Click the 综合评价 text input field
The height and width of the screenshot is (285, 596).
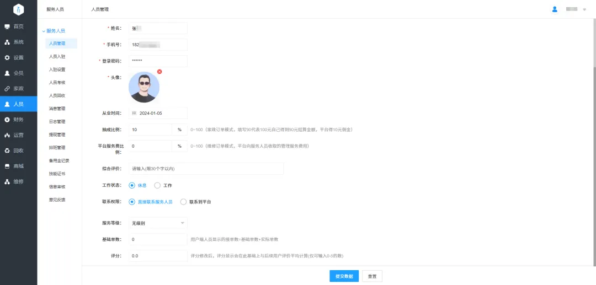[206, 168]
